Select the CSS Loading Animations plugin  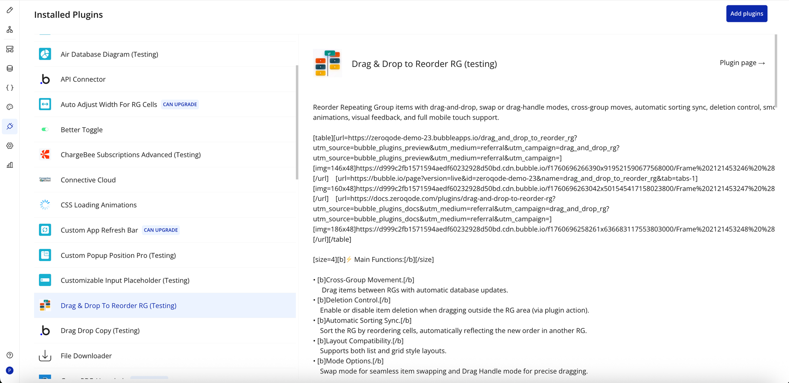165,205
